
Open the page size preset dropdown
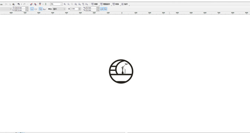pos(6,9)
